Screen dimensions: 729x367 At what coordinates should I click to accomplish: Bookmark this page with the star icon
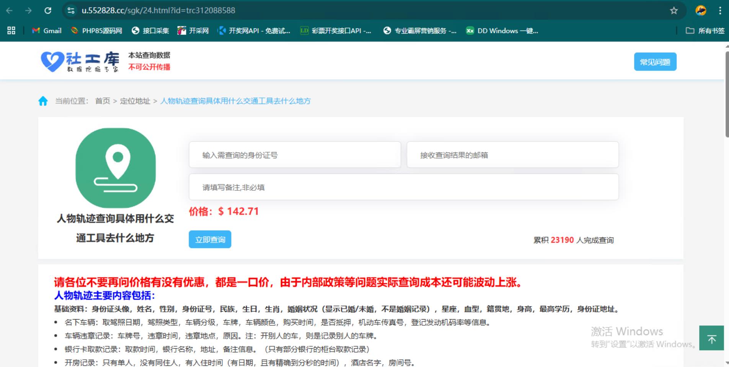pyautogui.click(x=674, y=11)
